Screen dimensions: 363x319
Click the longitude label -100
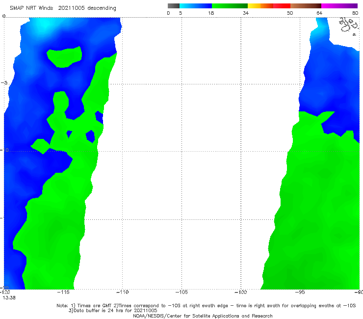tap(241, 292)
